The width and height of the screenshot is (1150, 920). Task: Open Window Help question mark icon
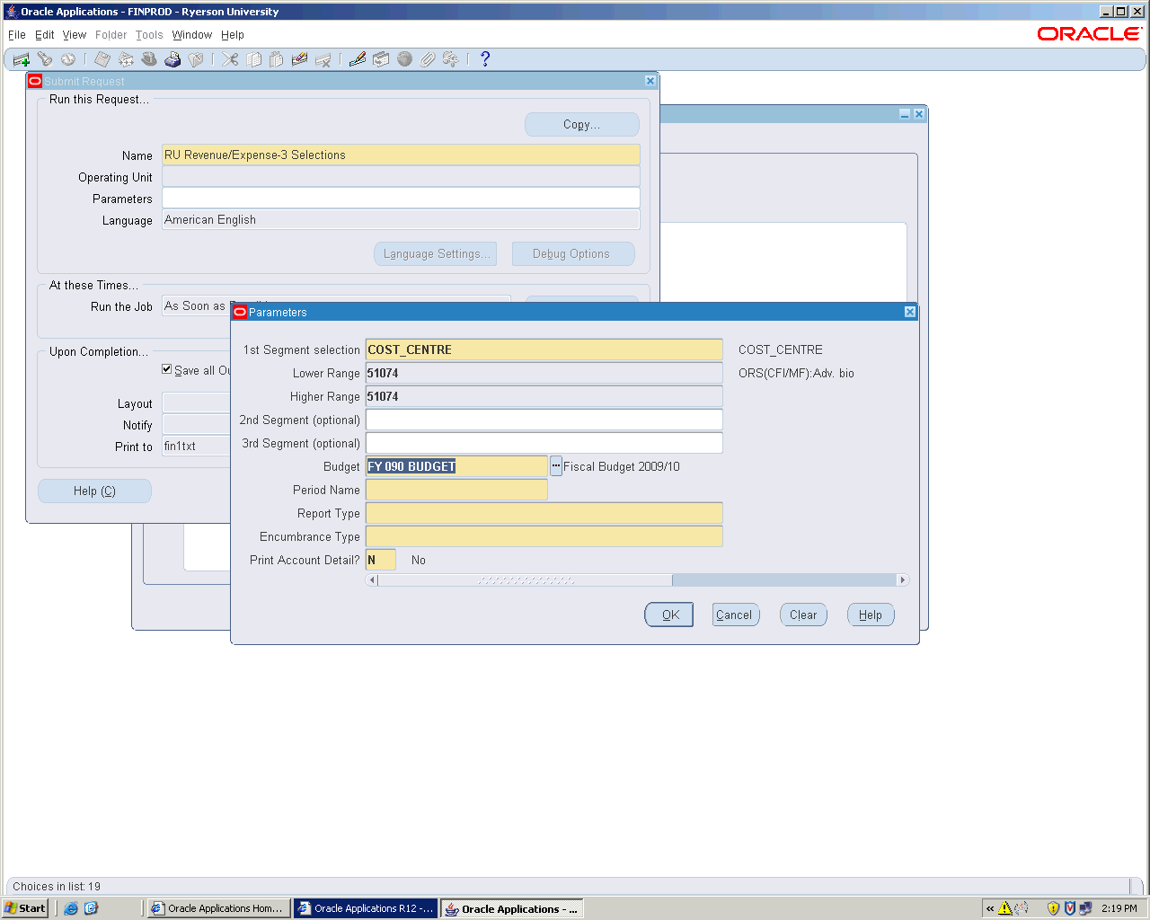pos(485,59)
